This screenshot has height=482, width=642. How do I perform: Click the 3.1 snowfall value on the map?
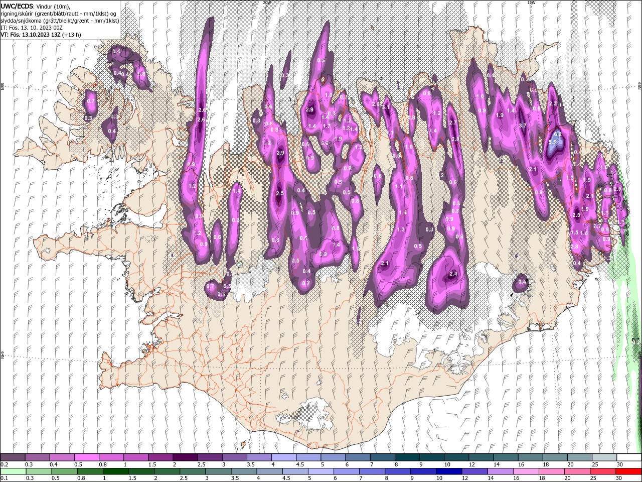(386, 107)
